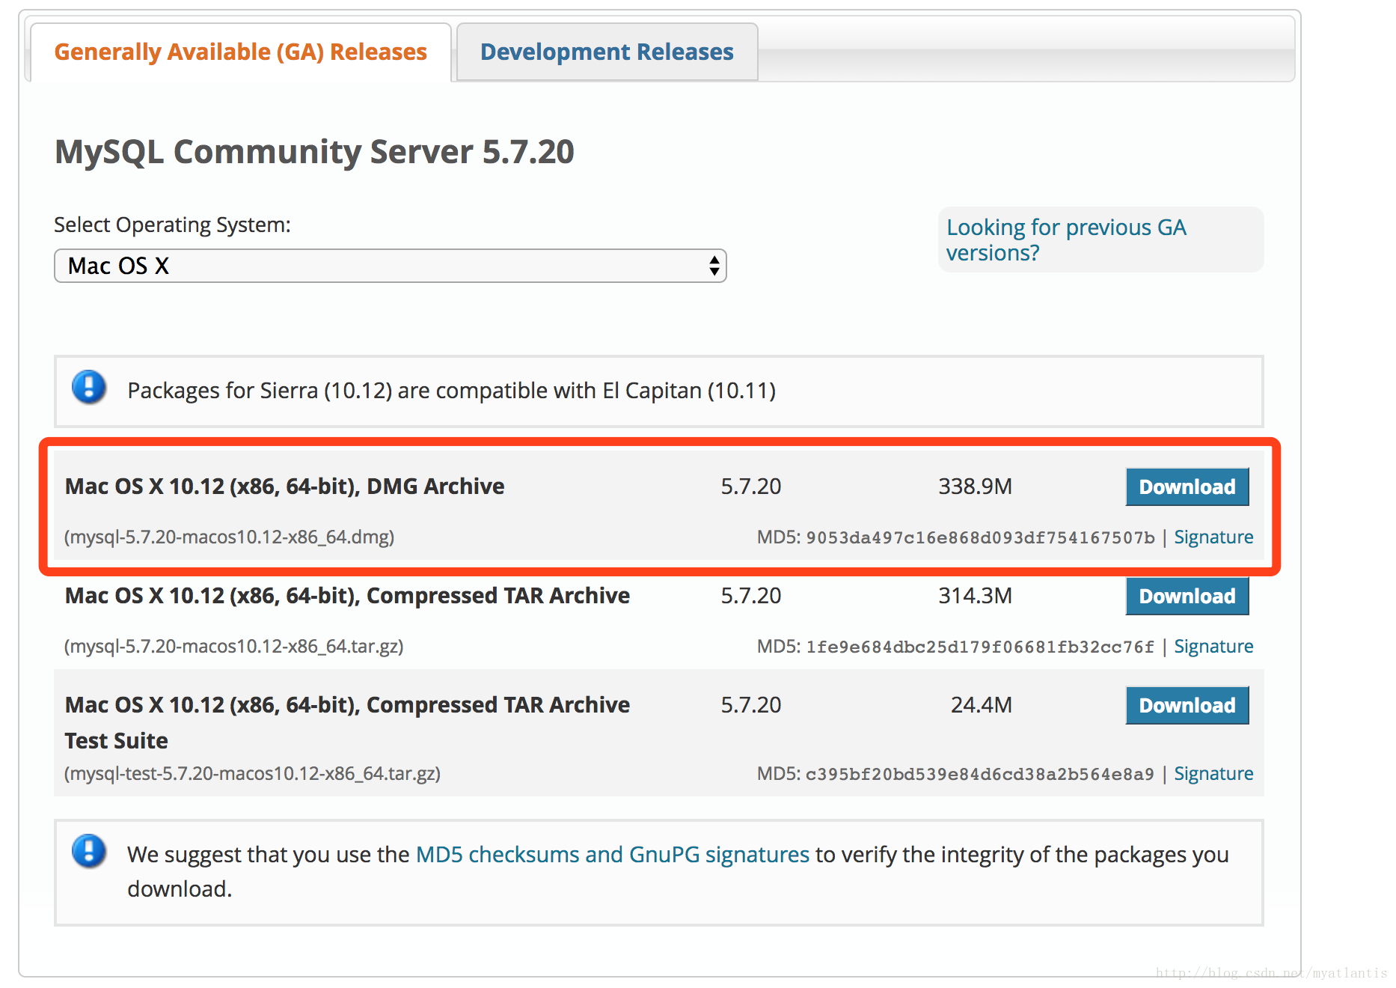
Task: Open the Select Operating System dropdown
Action: [x=390, y=266]
